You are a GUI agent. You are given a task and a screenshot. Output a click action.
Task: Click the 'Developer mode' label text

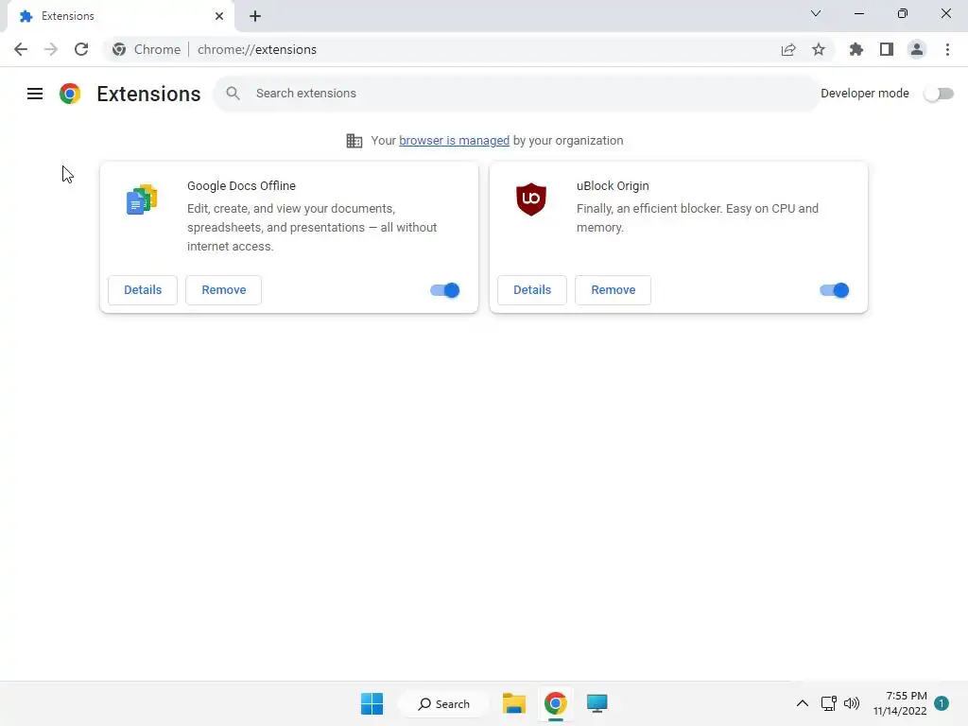click(x=864, y=94)
